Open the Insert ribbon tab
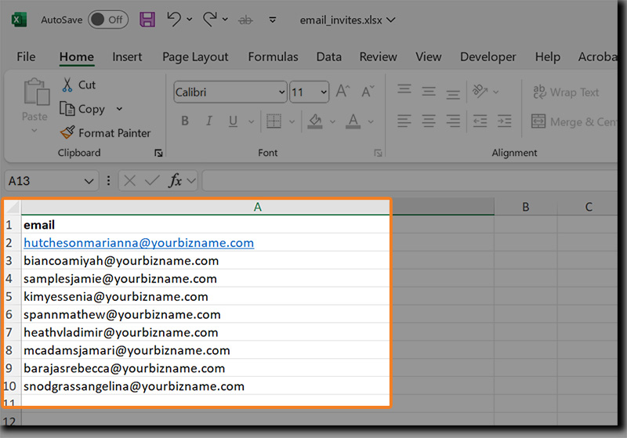 (x=127, y=56)
